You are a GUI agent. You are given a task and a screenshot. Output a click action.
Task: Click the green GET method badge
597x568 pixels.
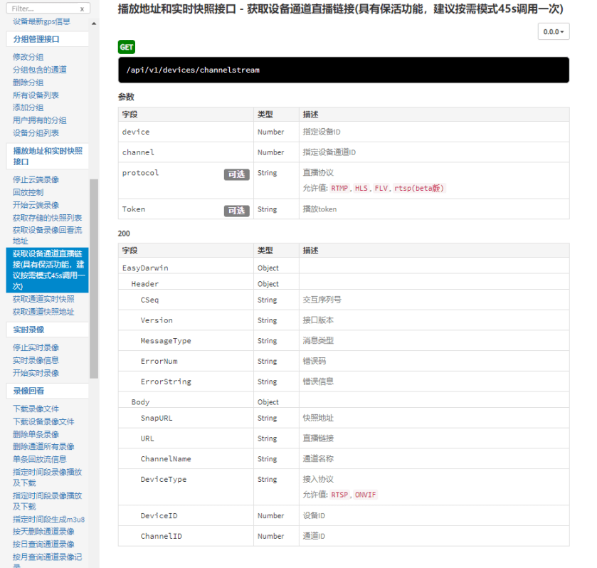coord(127,47)
